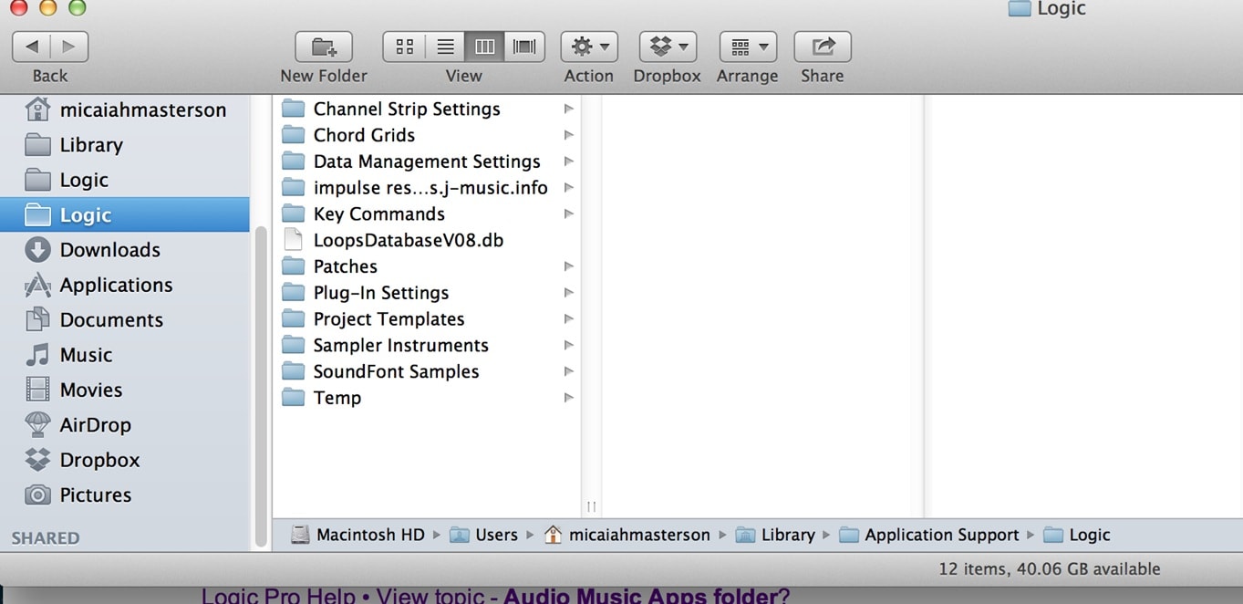Click the green zoom window button
1243x604 pixels.
pos(78,7)
